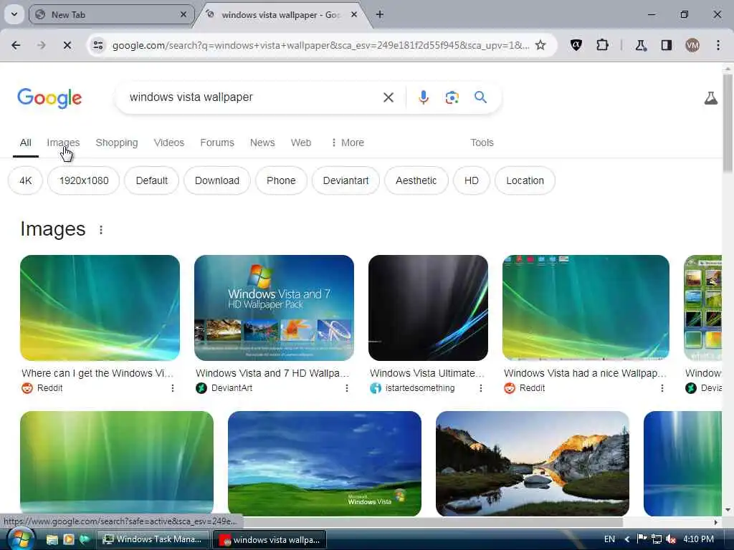Open the mountain lake wallpaper thumbnail
Image resolution: width=734 pixels, height=550 pixels.
click(x=533, y=463)
